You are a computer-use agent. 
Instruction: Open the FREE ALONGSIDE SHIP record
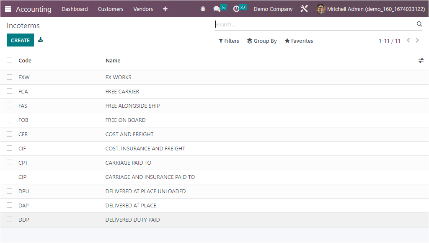pyautogui.click(x=132, y=106)
